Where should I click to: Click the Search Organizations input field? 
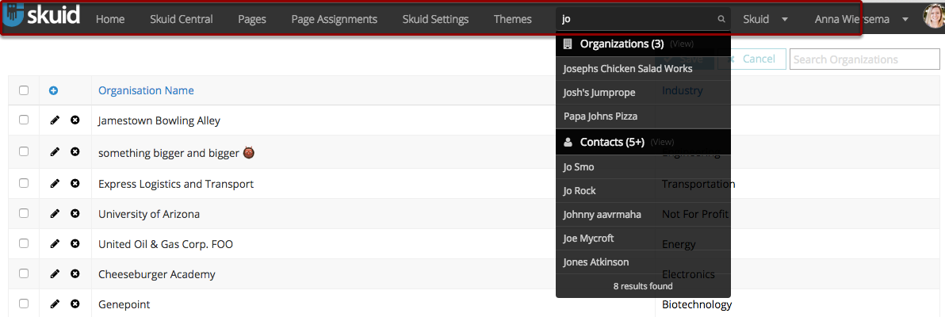(864, 59)
